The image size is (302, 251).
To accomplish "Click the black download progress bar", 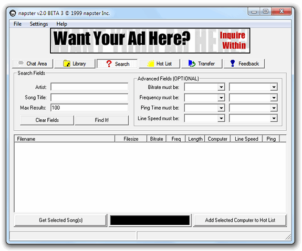I will (x=150, y=220).
